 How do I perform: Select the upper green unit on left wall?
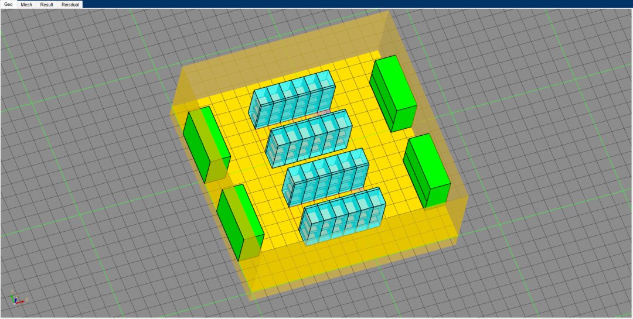[206, 145]
